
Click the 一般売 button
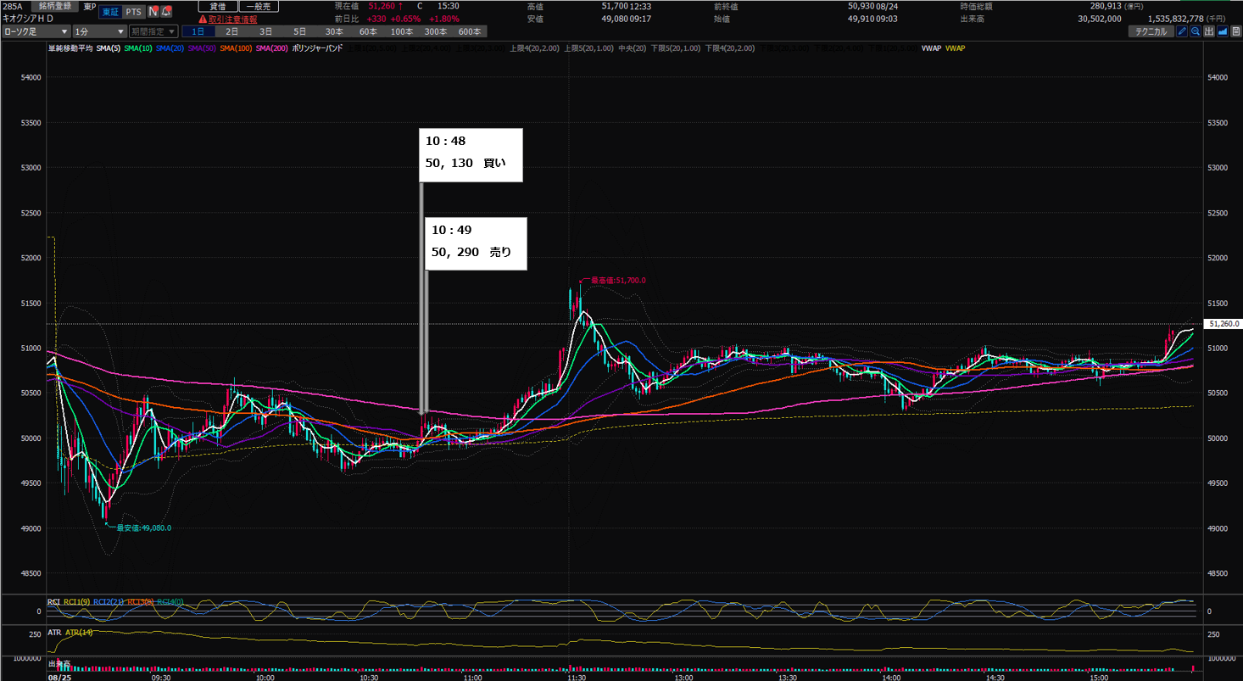[259, 6]
